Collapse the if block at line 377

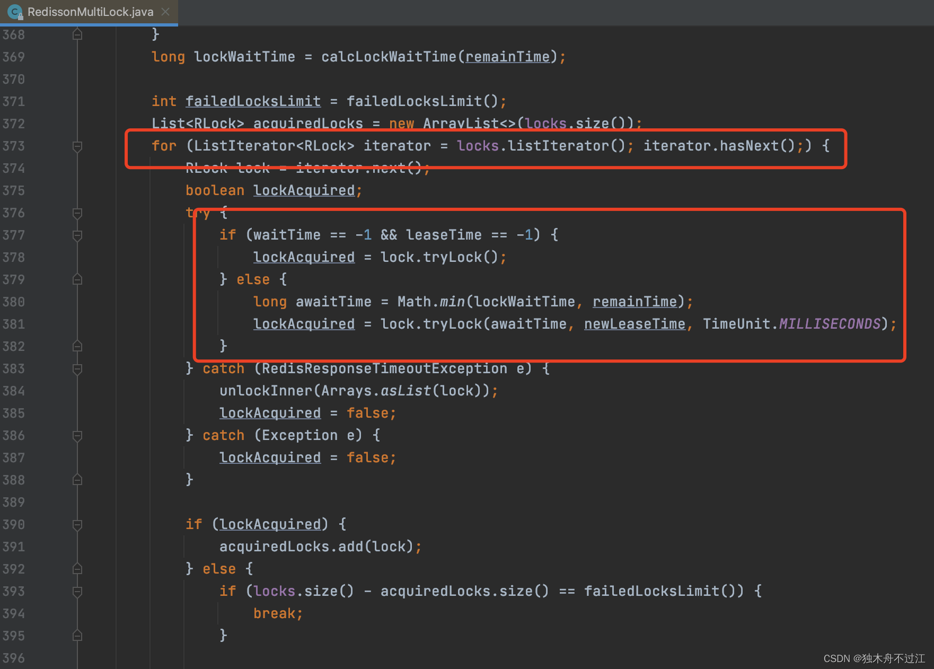tap(77, 235)
